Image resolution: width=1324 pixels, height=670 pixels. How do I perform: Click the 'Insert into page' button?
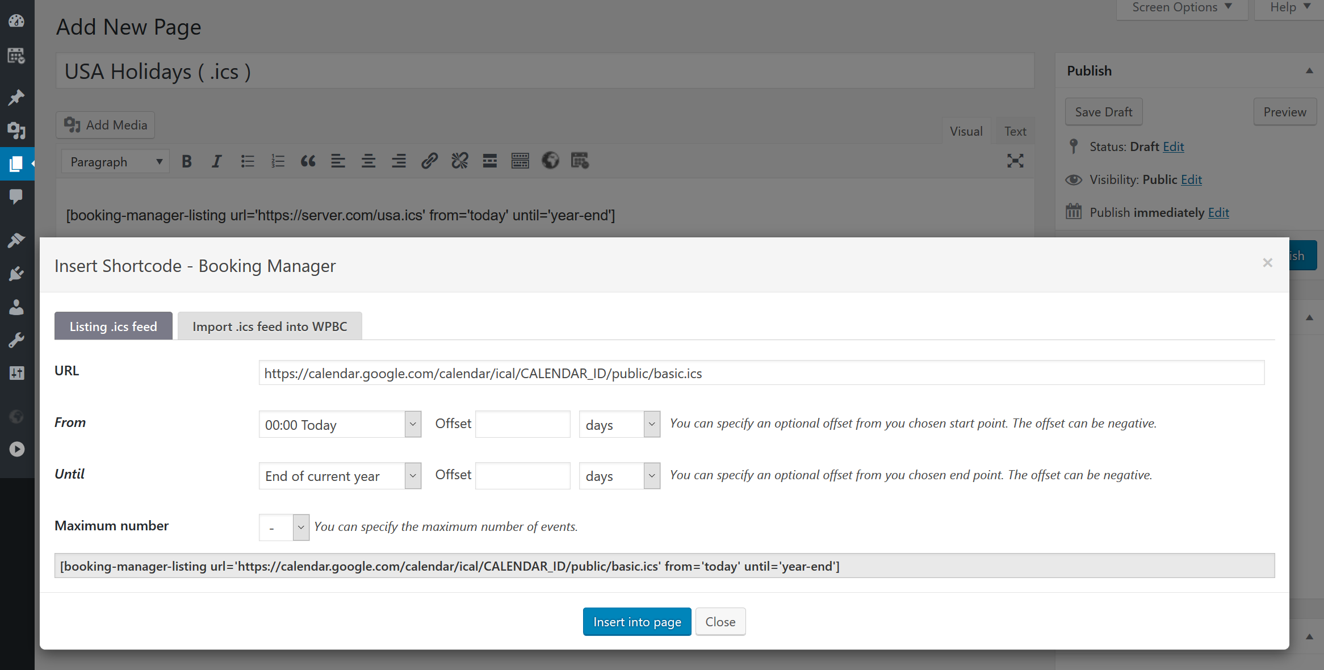pyautogui.click(x=637, y=622)
